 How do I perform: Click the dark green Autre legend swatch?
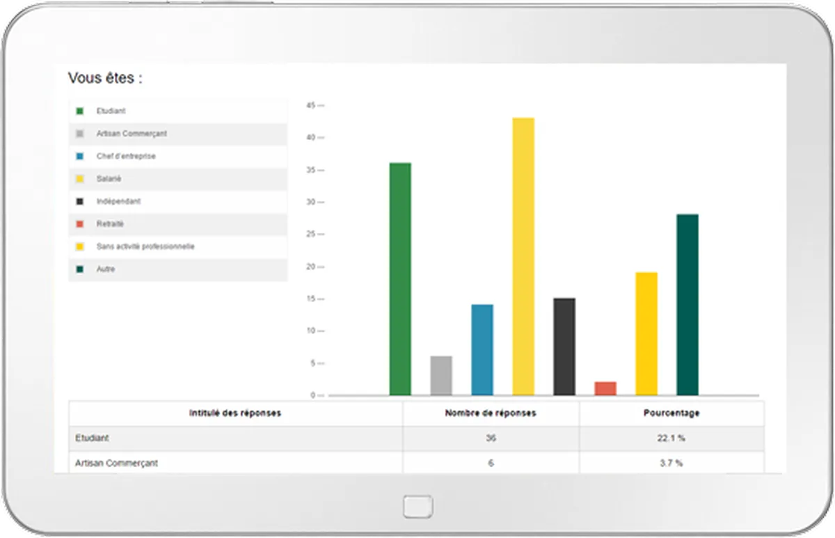[80, 269]
